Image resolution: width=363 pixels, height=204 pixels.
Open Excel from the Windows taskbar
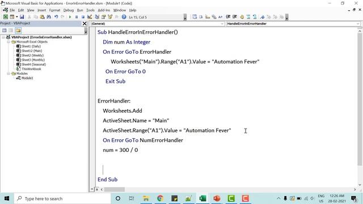point(202,198)
